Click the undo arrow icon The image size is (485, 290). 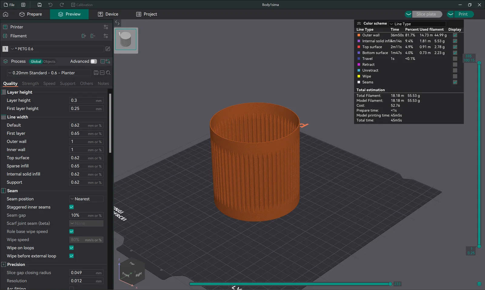50,5
